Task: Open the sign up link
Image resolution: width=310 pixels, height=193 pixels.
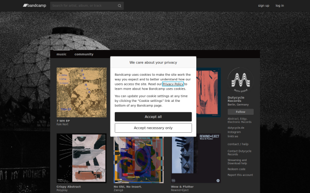Action: (x=263, y=6)
